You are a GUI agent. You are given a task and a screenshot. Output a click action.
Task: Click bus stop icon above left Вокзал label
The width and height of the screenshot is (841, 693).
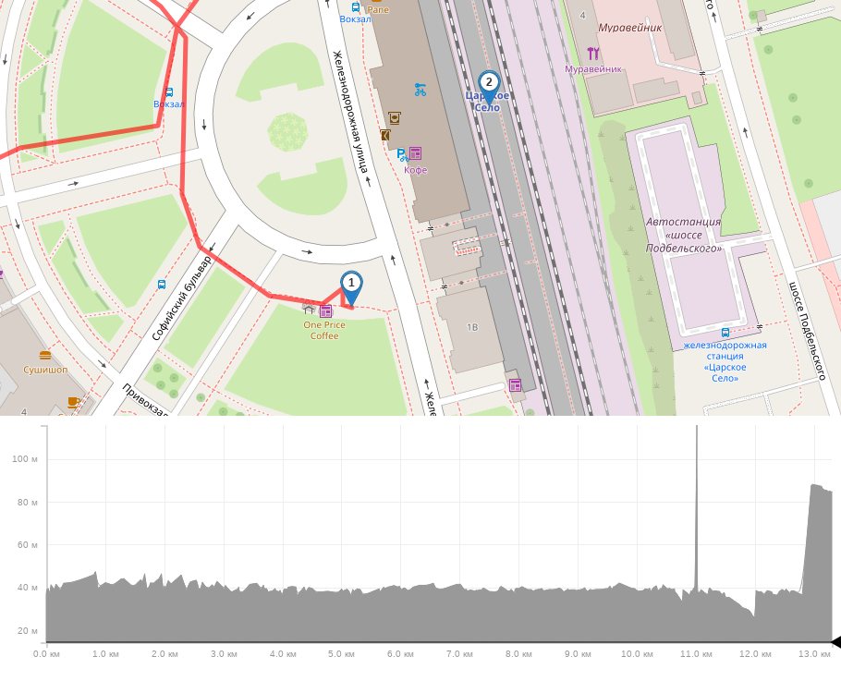pos(168,91)
